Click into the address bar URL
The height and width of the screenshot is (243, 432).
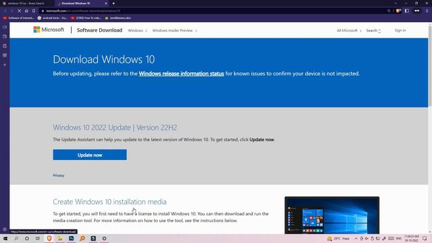click(83, 11)
